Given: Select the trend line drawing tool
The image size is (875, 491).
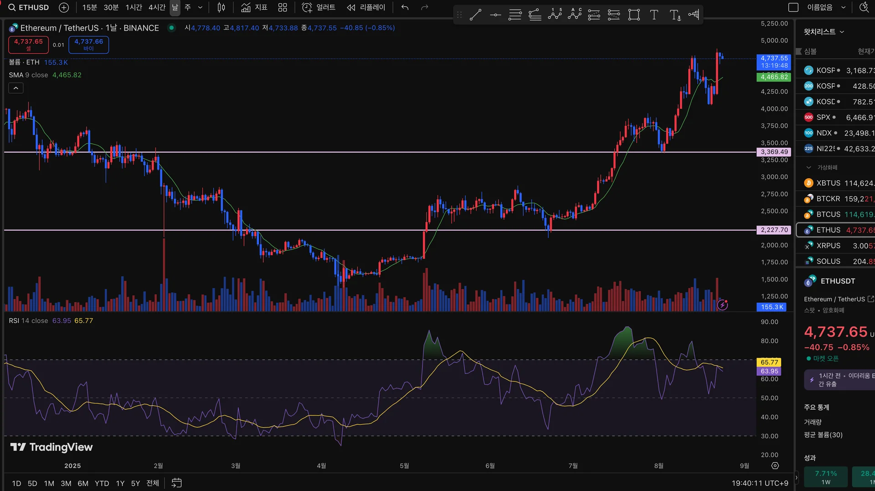Looking at the screenshot, I should pos(475,15).
